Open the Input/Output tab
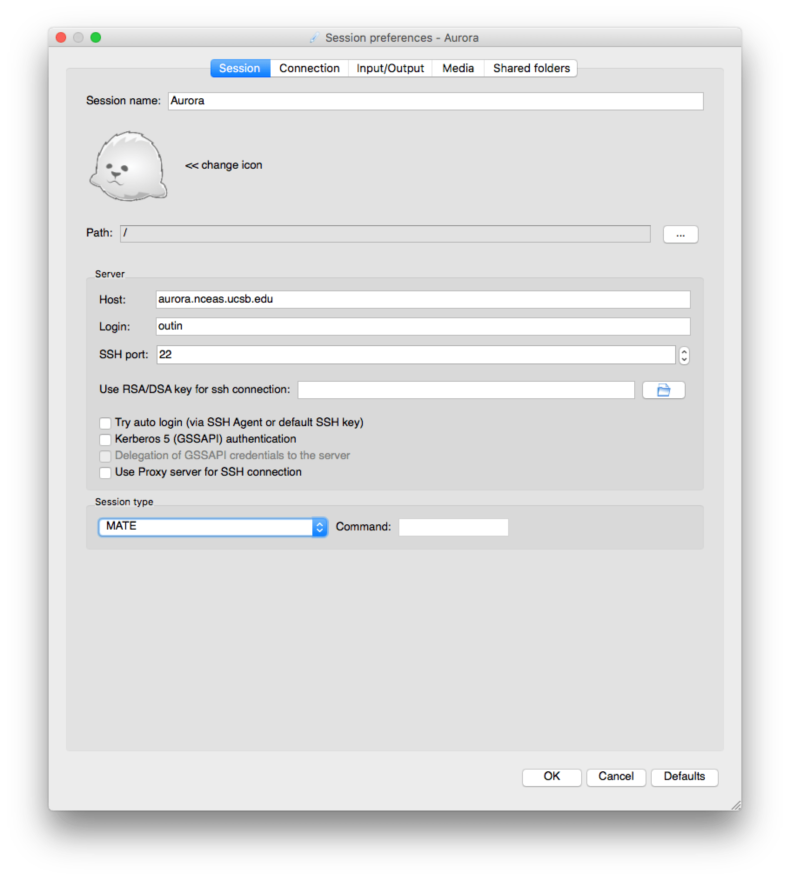Image resolution: width=790 pixels, height=880 pixels. 390,68
